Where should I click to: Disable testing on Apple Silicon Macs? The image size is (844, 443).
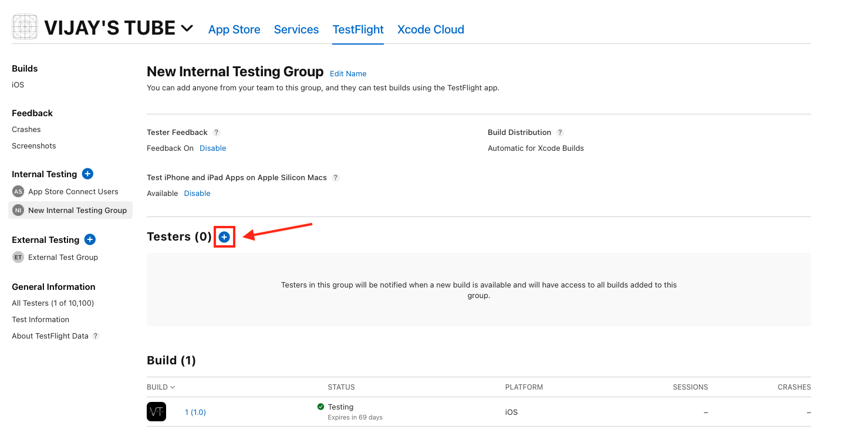click(x=197, y=193)
